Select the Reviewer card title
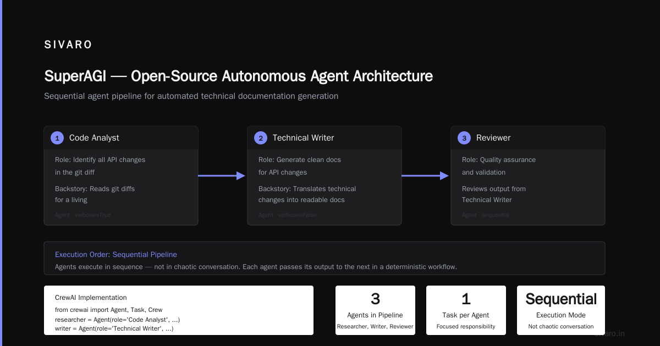660x346 pixels. pos(493,138)
